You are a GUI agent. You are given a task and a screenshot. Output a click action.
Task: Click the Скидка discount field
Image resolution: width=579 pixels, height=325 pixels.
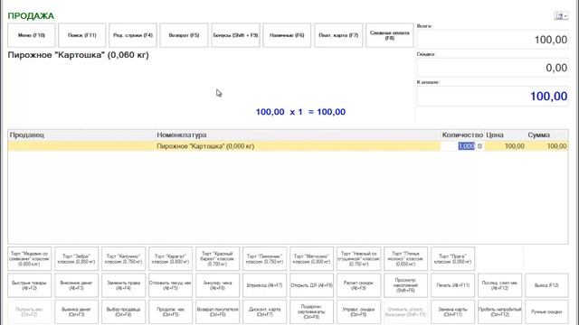[x=492, y=68]
